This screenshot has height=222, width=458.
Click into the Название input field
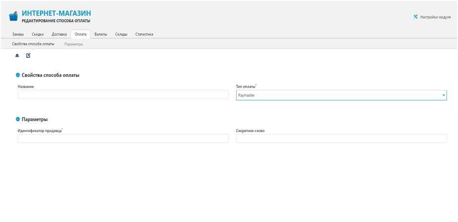[x=123, y=95]
